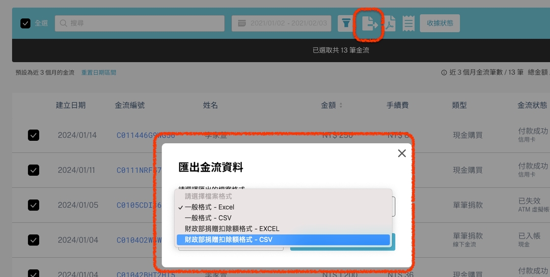Image resolution: width=550 pixels, height=277 pixels.
Task: Choose 財政部捐贈扣除額格式 - EXCEL option
Action: [x=283, y=229]
